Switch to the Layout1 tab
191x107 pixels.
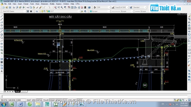pyautogui.click(x=24, y=92)
